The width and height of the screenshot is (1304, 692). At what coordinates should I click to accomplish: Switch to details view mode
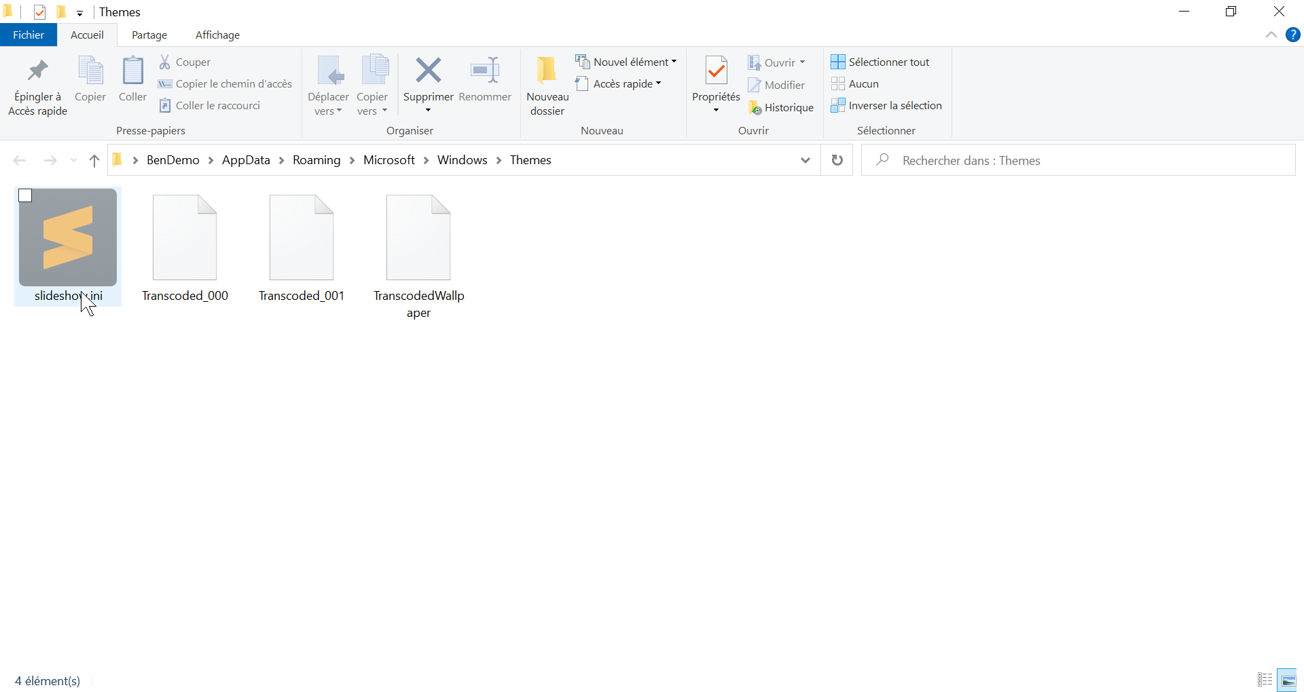1265,680
